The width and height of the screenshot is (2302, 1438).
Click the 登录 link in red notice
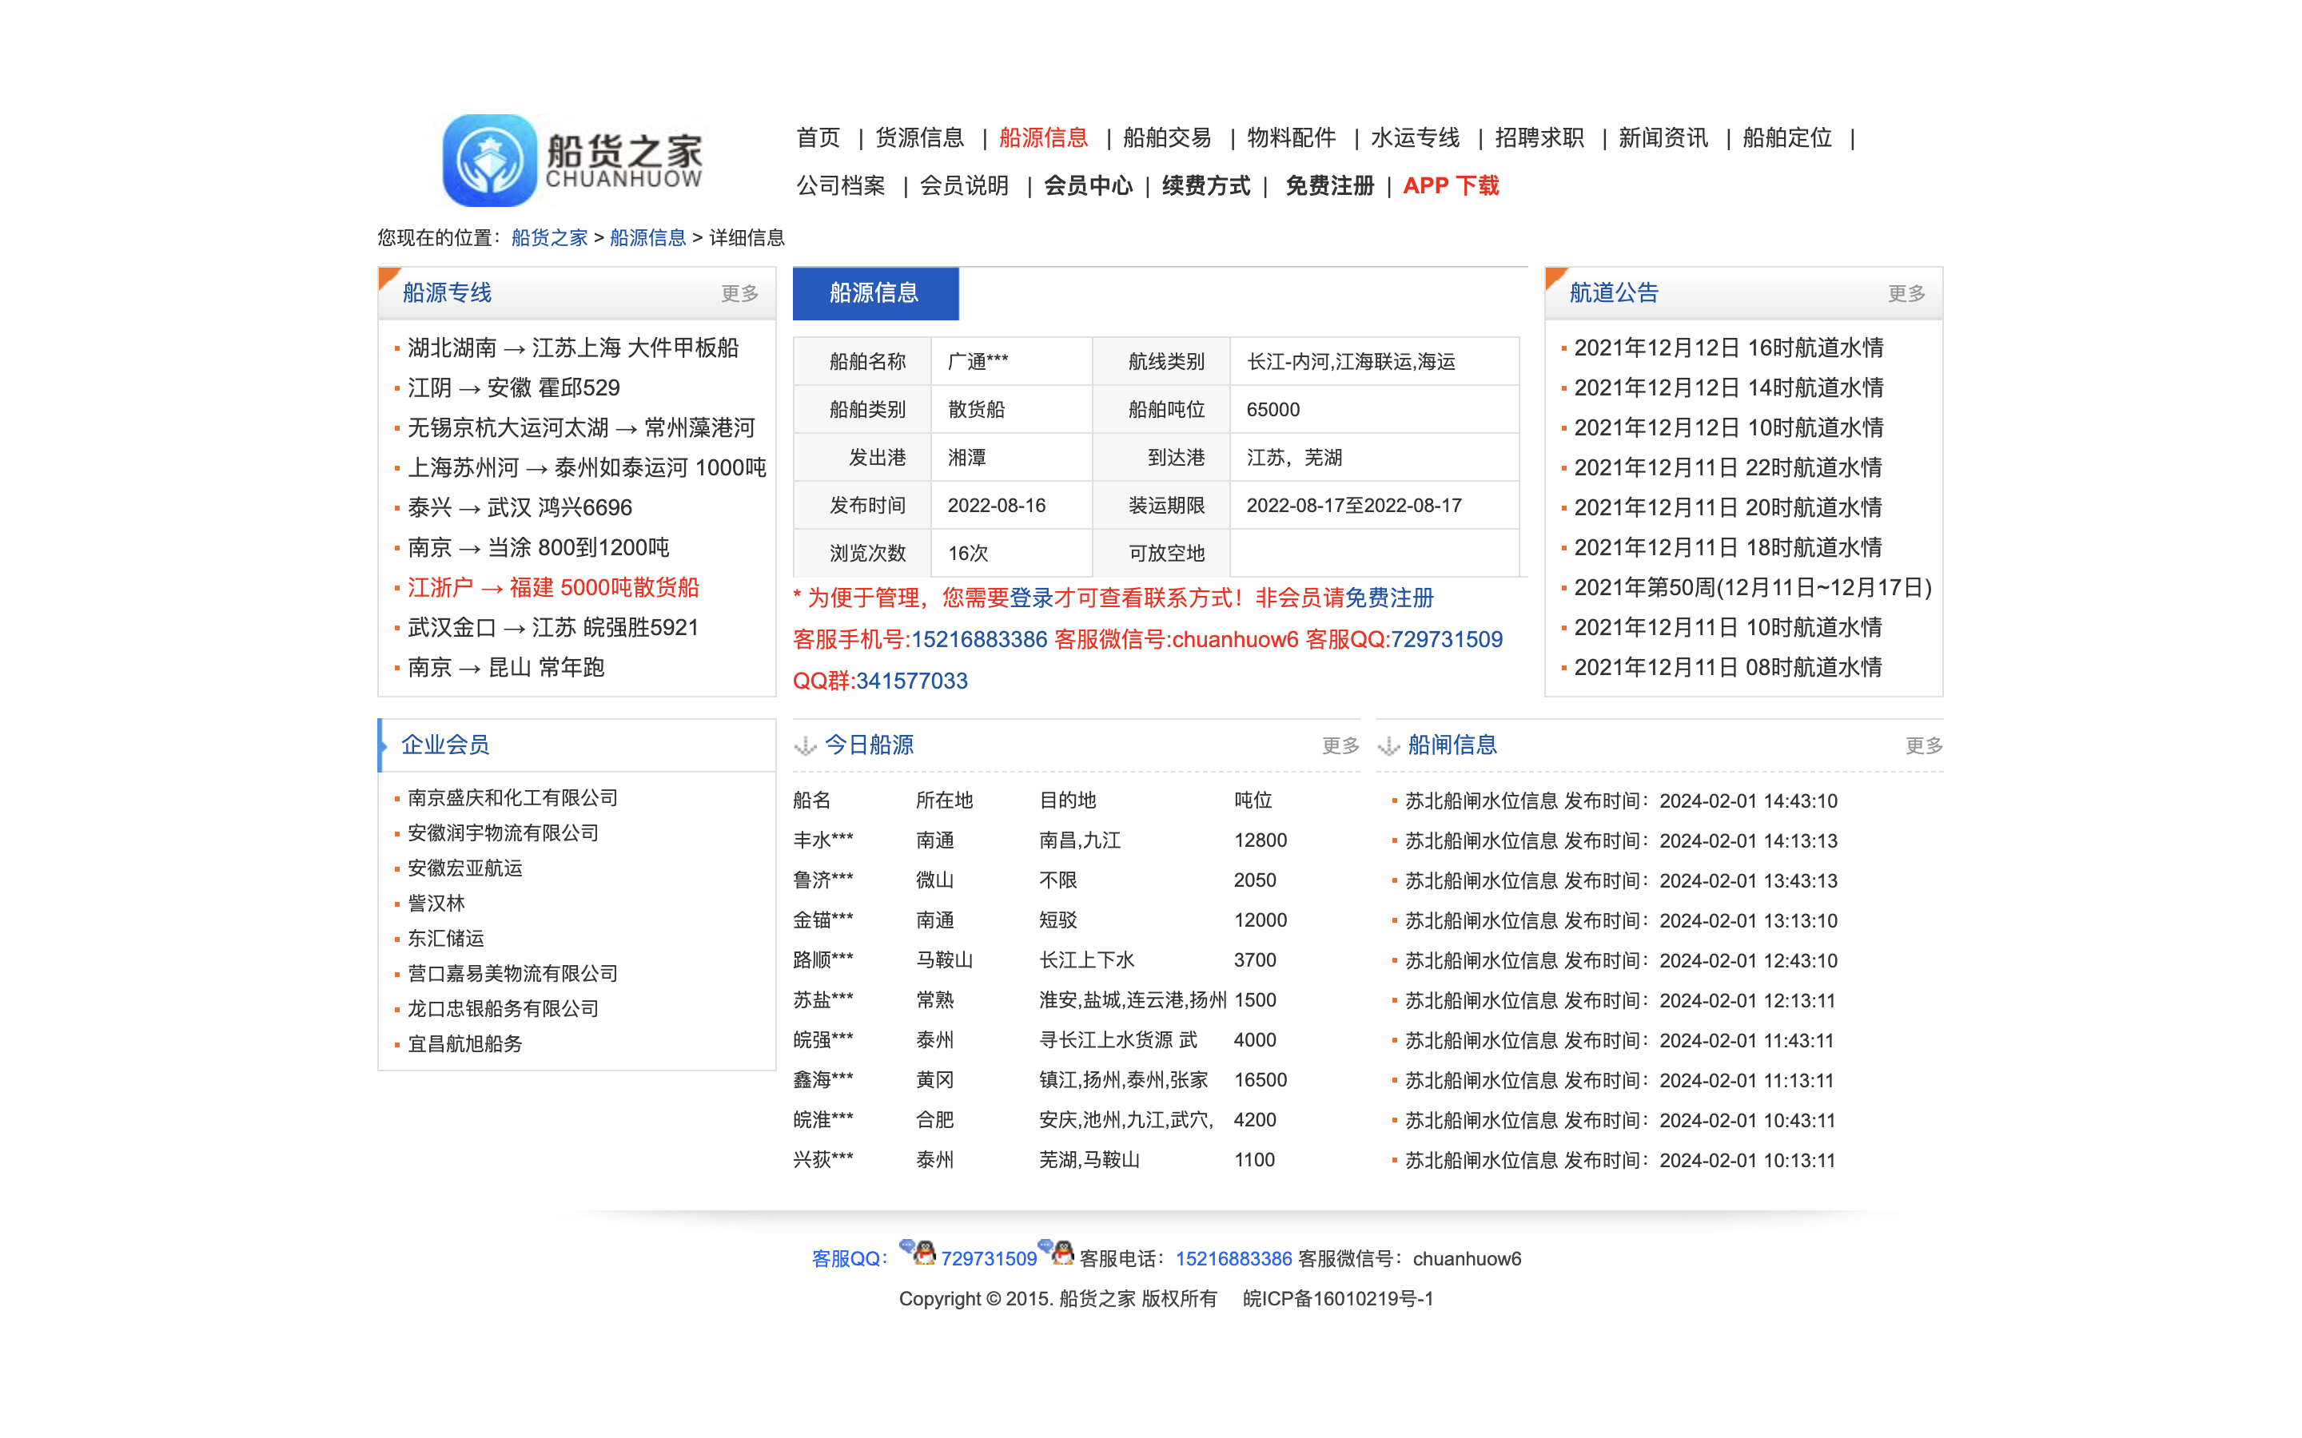pos(1030,598)
